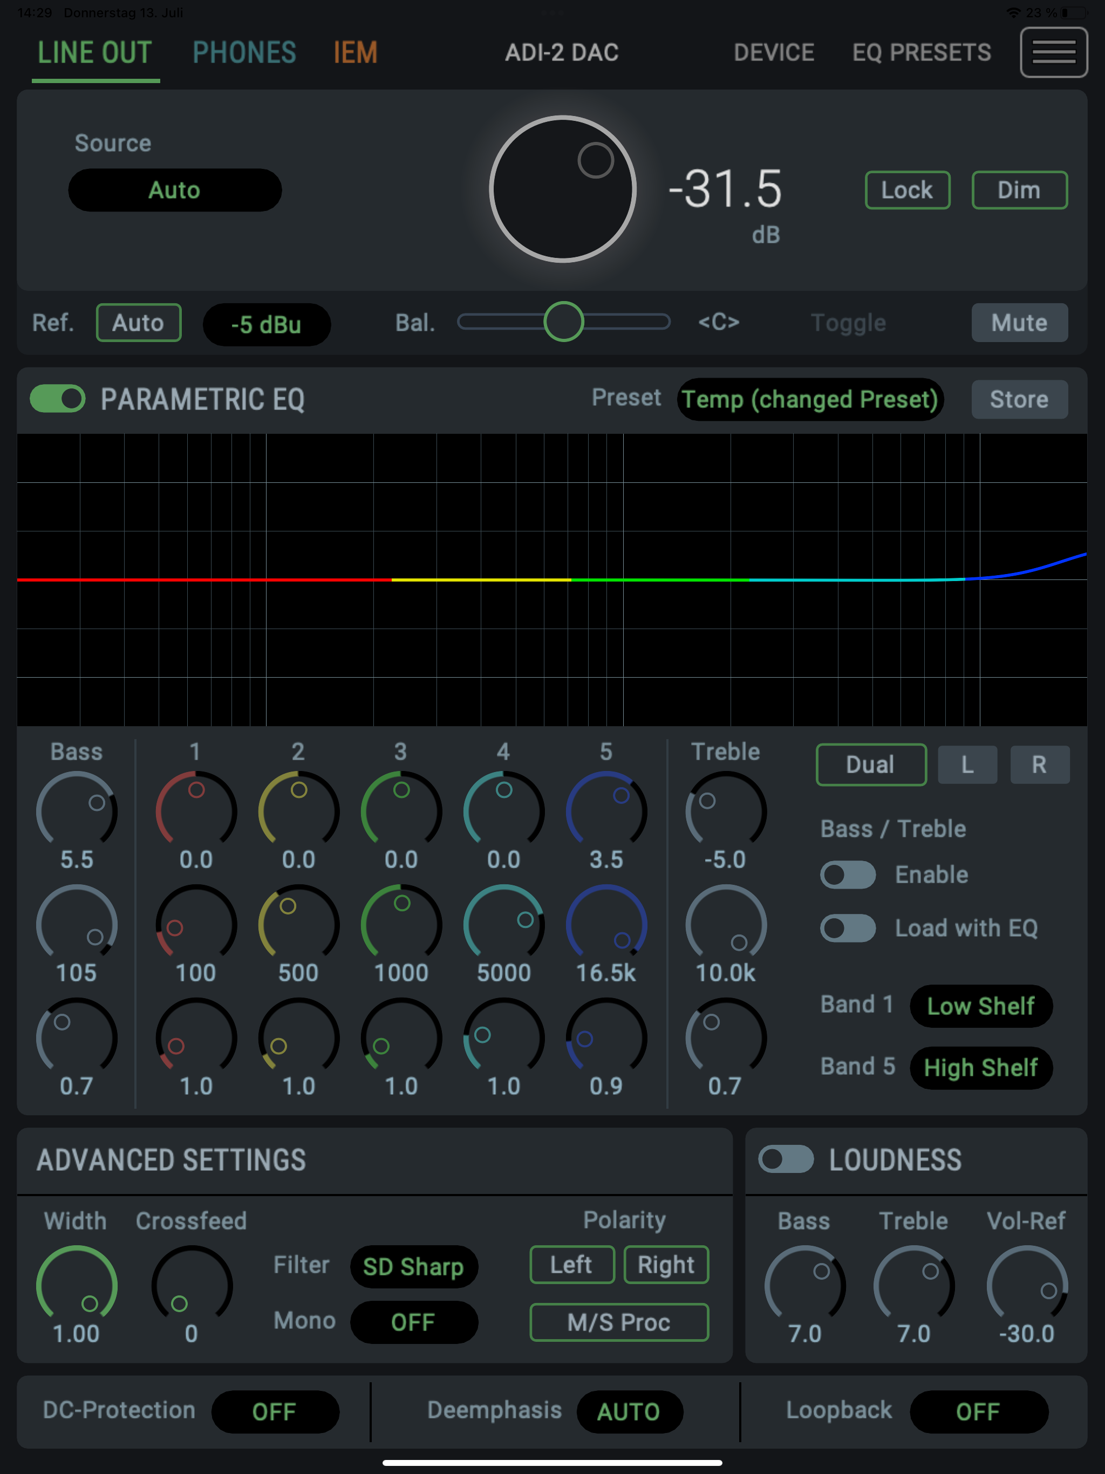This screenshot has width=1105, height=1474.
Task: Open the SD Sharp filter dropdown
Action: click(x=414, y=1266)
